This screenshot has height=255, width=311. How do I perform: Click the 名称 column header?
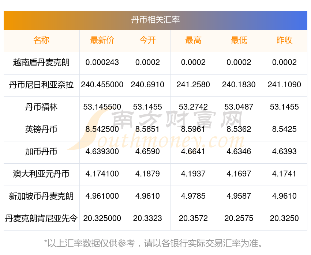pos(41,40)
